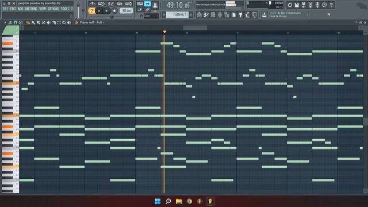Image resolution: width=368 pixels, height=207 pixels.
Task: Select the Playback speaker tool in piano roll
Action: [x=69, y=22]
